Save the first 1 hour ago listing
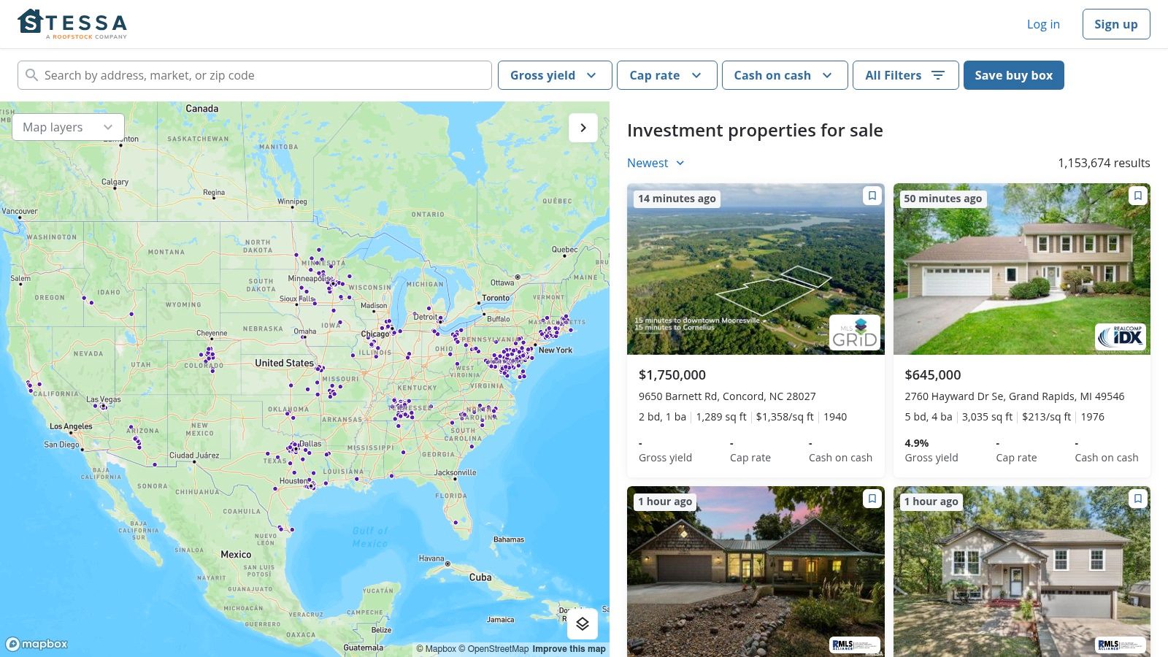Image resolution: width=1168 pixels, height=657 pixels. coord(872,499)
